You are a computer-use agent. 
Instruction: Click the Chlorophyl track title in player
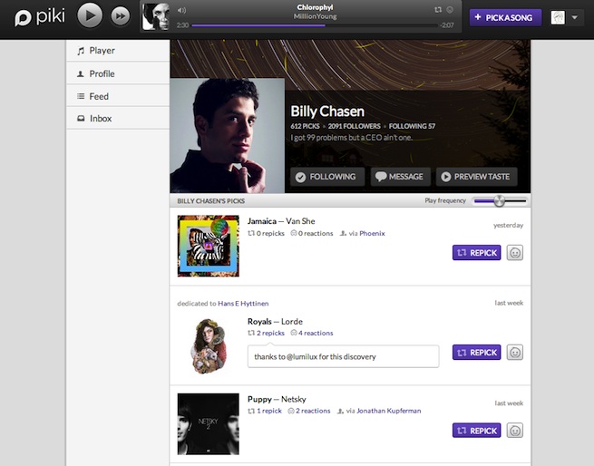pyautogui.click(x=315, y=7)
